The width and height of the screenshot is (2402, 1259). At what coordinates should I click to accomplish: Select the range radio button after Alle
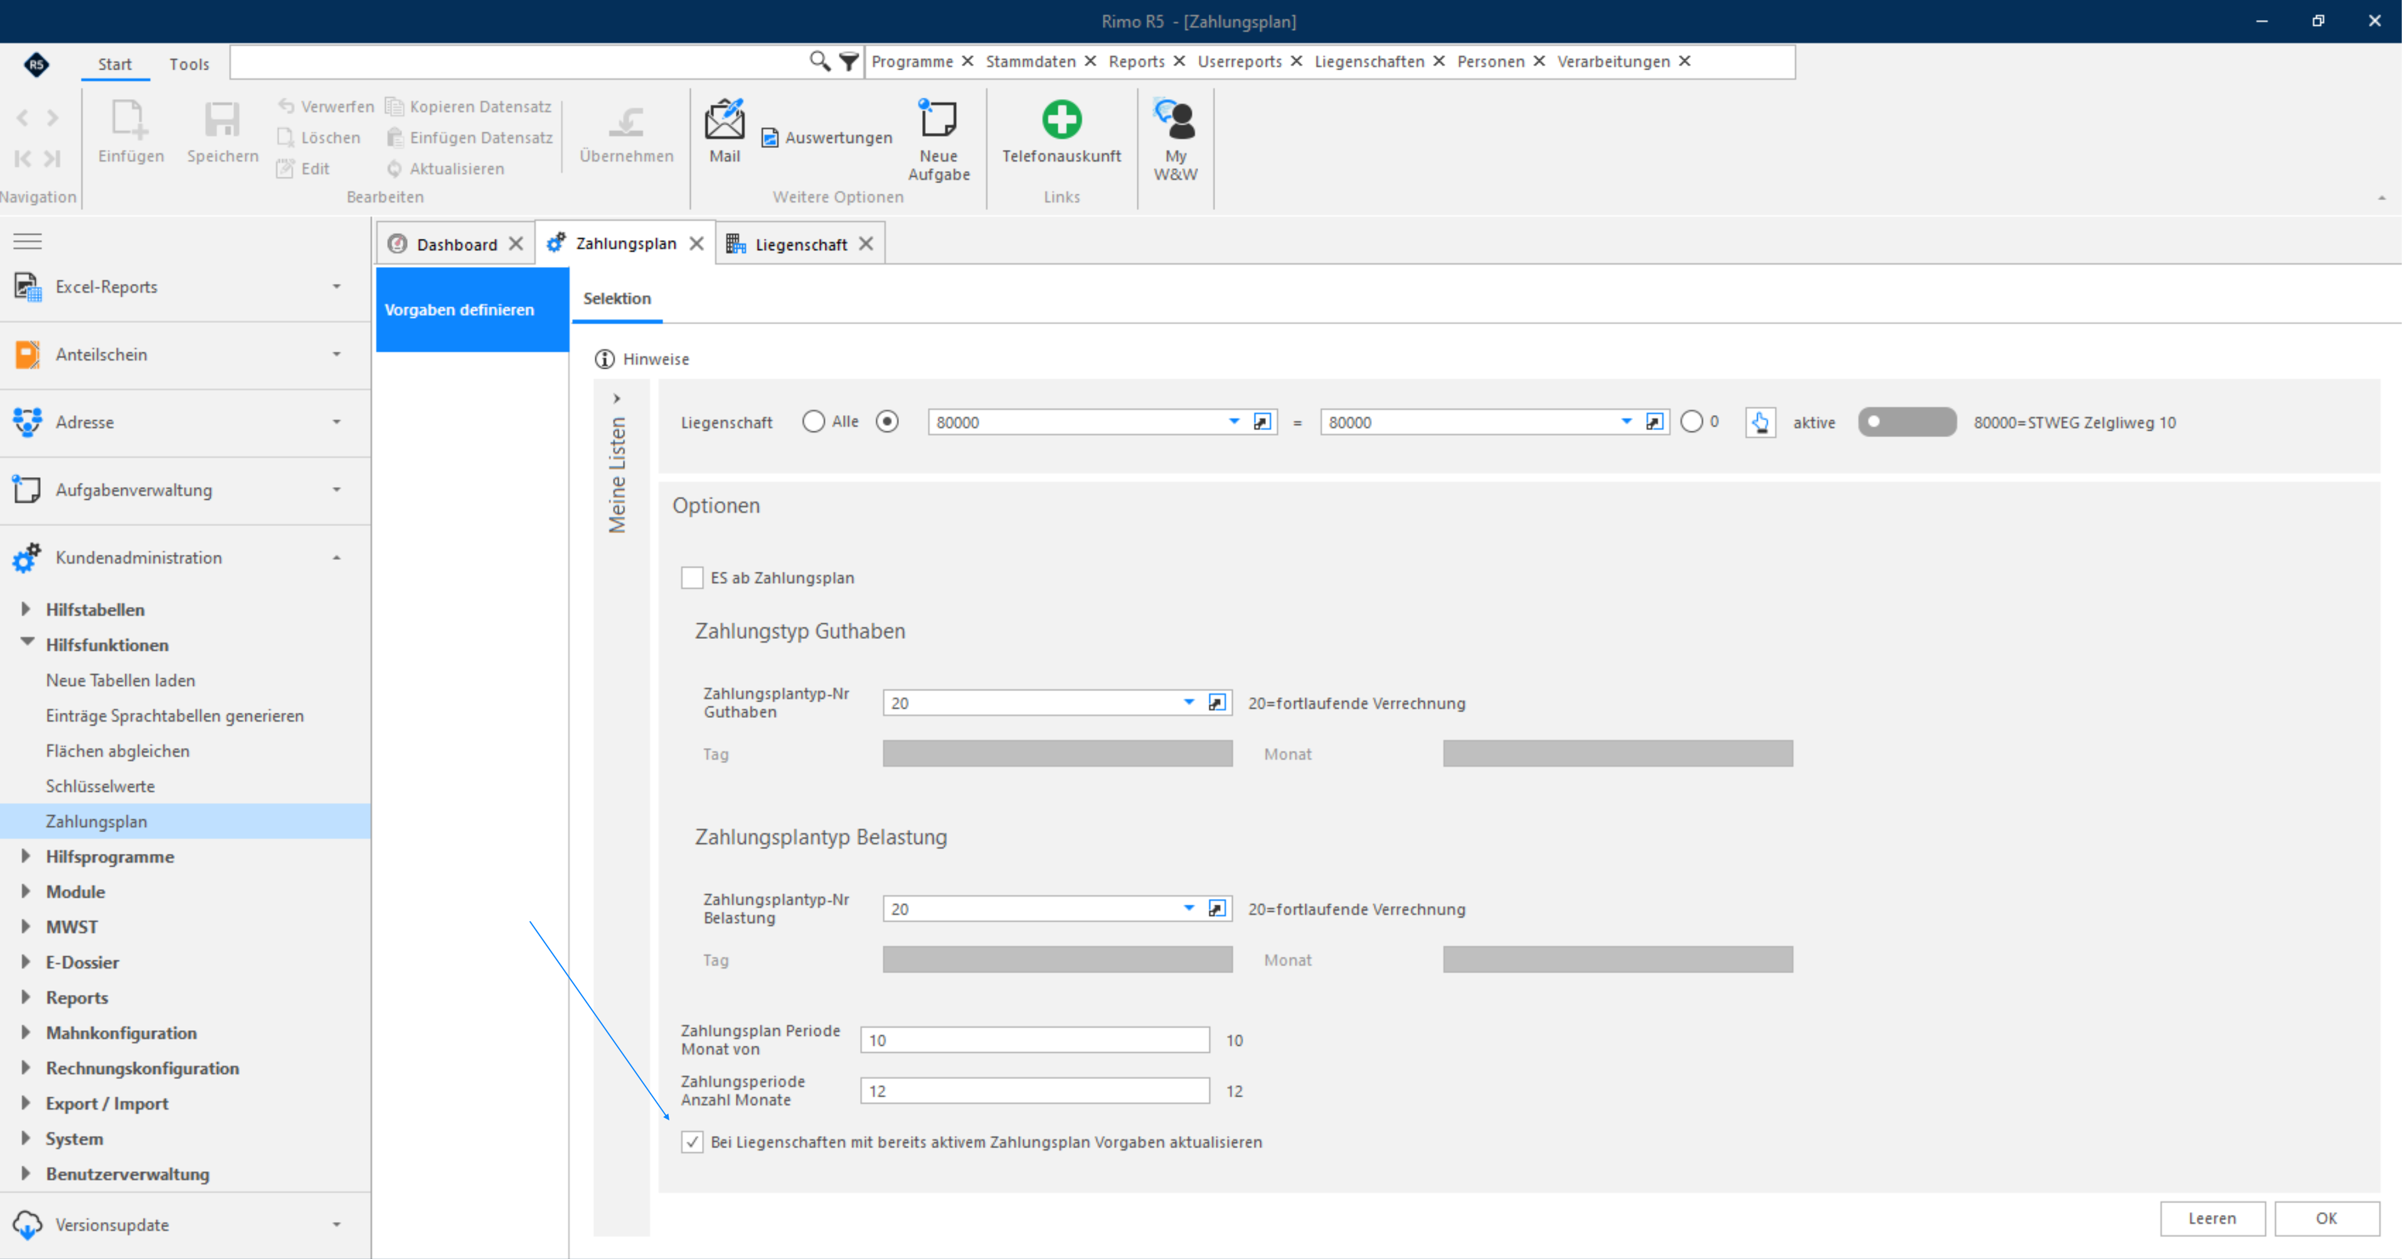[x=887, y=422]
